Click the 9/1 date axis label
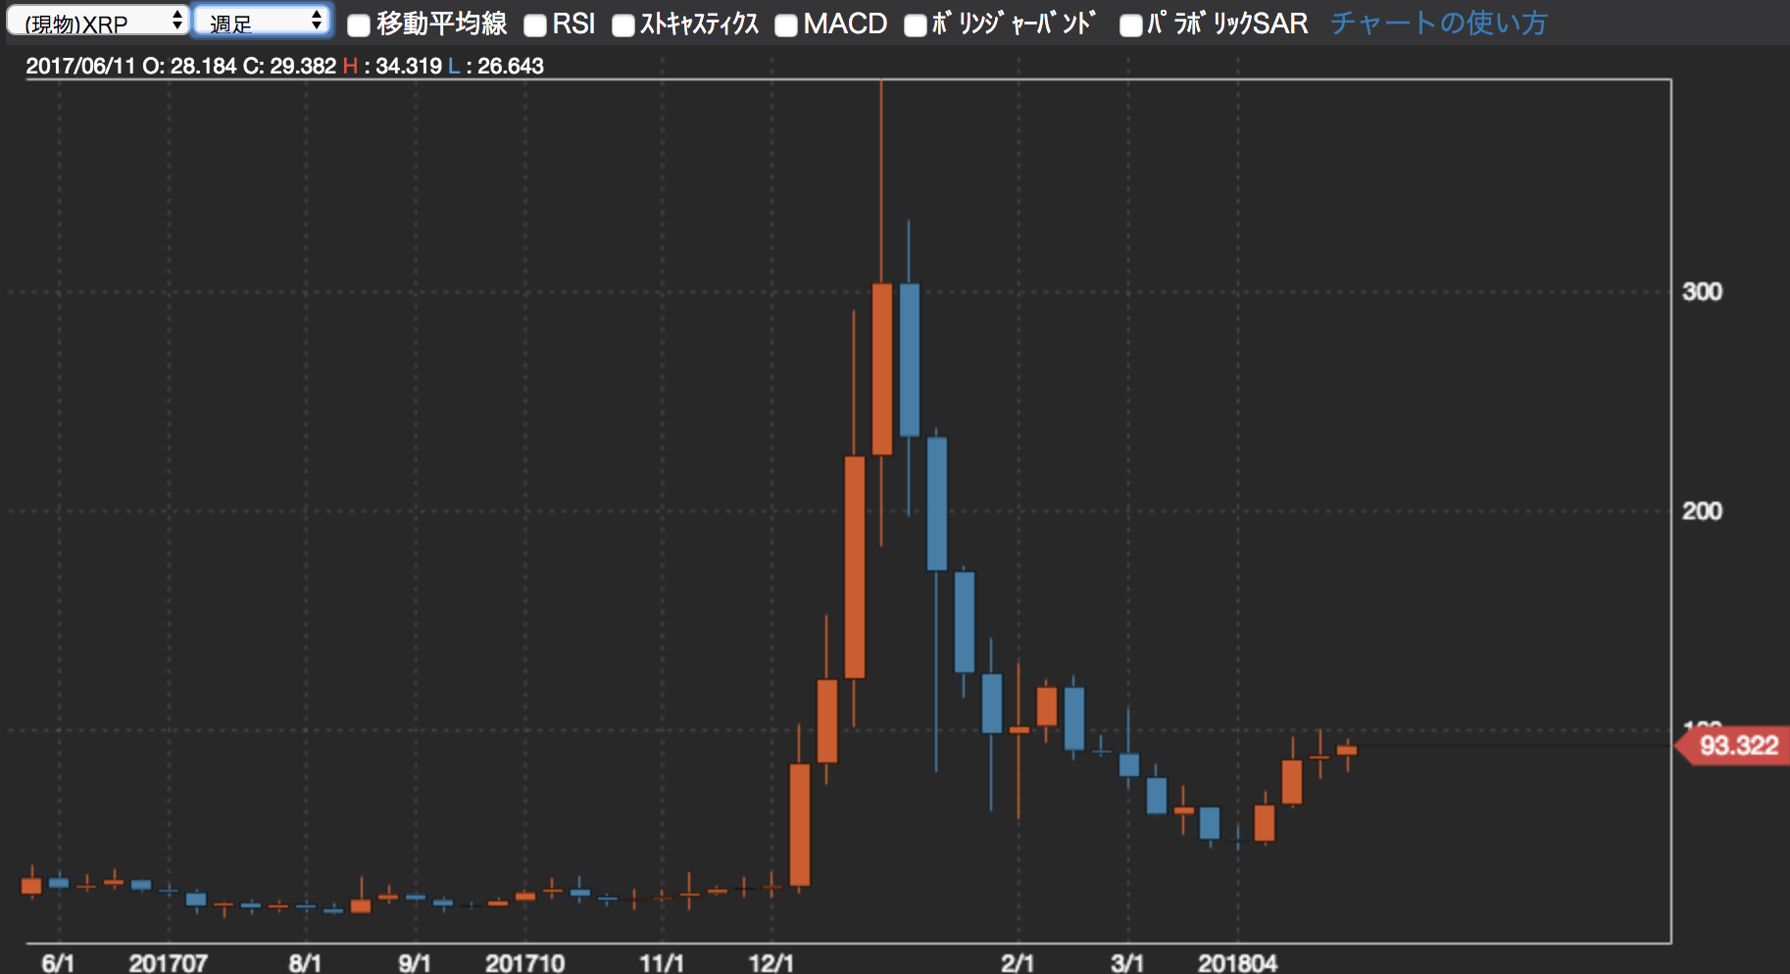Viewport: 1790px width, 974px height. [x=415, y=963]
